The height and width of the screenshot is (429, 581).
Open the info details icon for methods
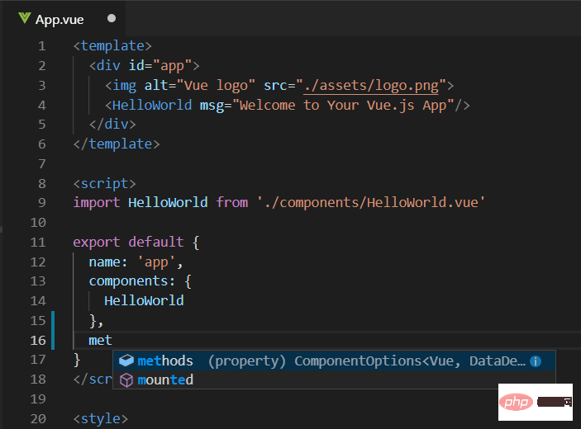536,361
